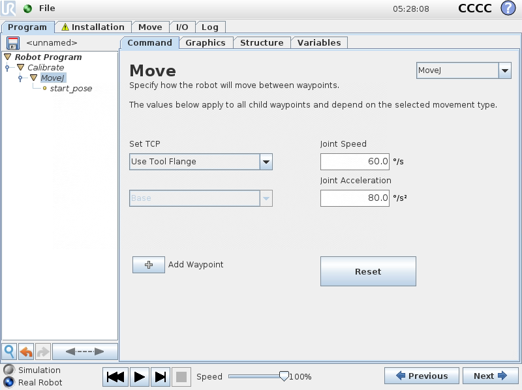Rewind program to the beginning
This screenshot has height=390, width=522.
coord(115,377)
